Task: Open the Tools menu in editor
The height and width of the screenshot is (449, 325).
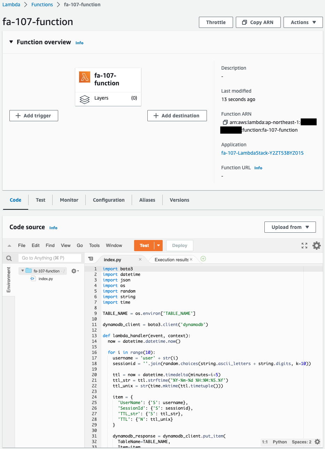Action: tap(94, 246)
